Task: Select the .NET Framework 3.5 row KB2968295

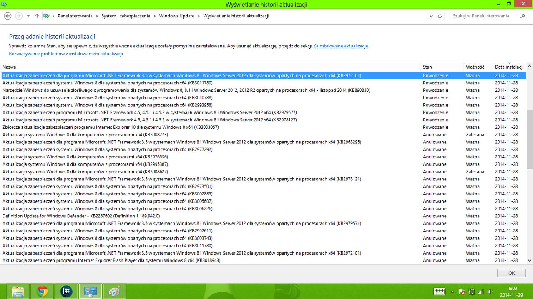Action: click(263, 142)
